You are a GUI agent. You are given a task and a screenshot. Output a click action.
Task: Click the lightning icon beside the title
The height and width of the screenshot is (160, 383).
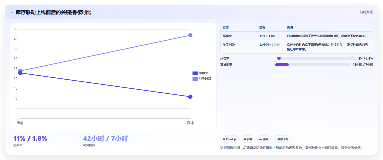click(x=12, y=13)
